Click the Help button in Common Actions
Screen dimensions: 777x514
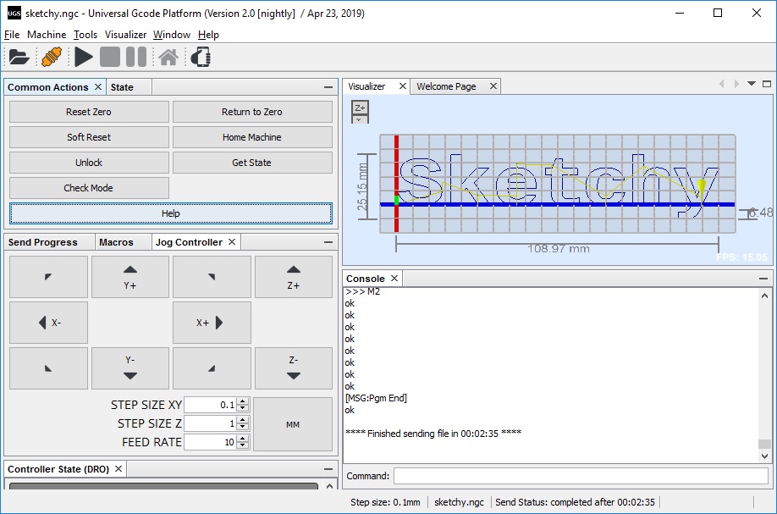170,213
